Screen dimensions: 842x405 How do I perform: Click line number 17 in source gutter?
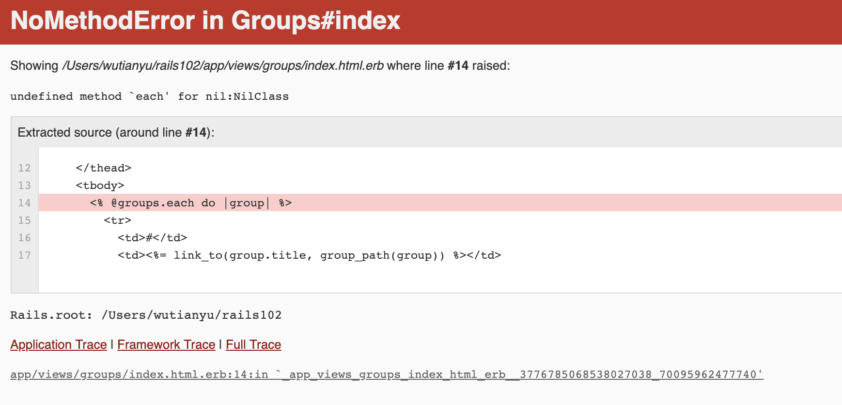(24, 255)
